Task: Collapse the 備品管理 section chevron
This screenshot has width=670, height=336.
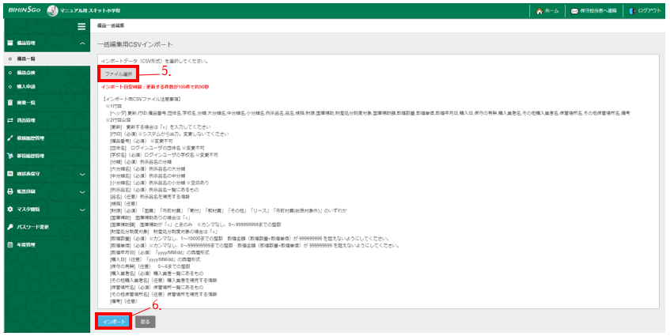Action: click(82, 43)
